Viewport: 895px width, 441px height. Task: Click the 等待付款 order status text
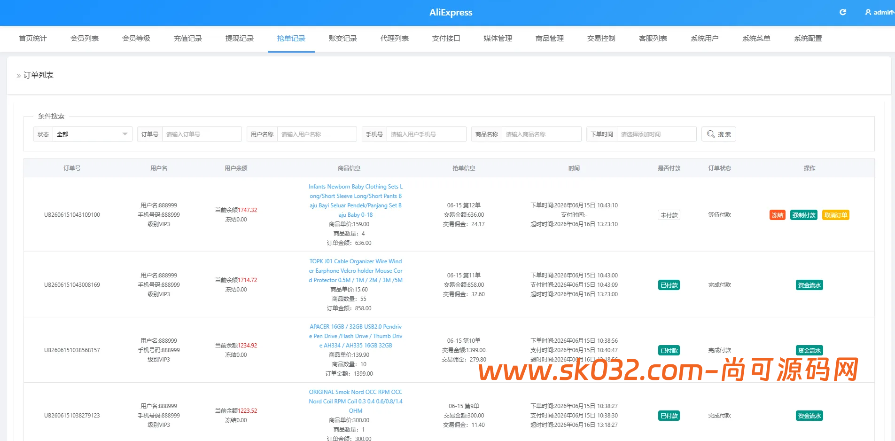tap(720, 215)
